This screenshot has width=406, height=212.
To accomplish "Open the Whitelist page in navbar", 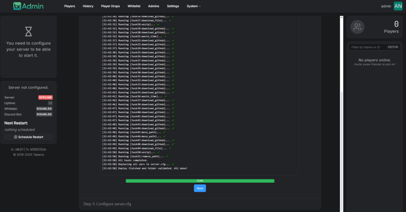I will [134, 6].
